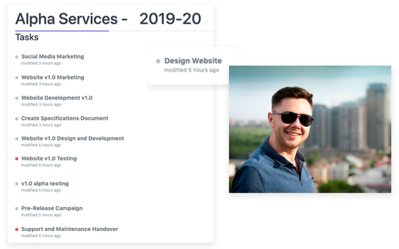
Task: Select the gray dot beside Website Development v1.0
Action: 17,98
